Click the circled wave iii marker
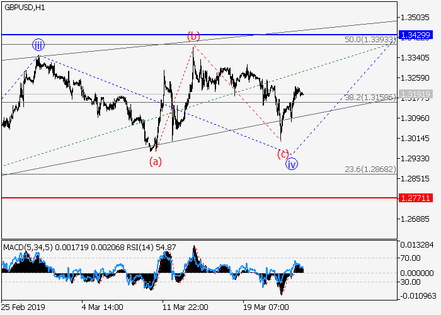This screenshot has width=441, height=315. (38, 45)
